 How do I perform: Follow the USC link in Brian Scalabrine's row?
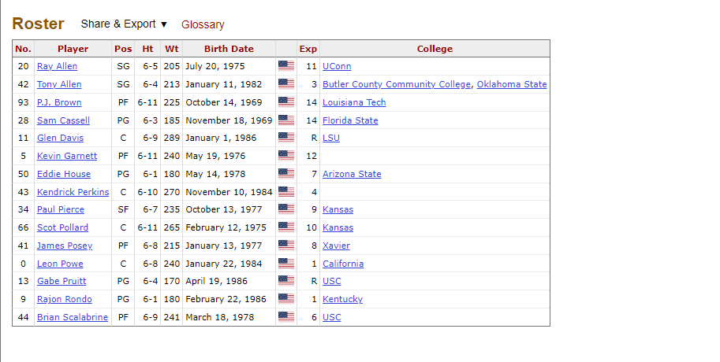click(x=331, y=317)
